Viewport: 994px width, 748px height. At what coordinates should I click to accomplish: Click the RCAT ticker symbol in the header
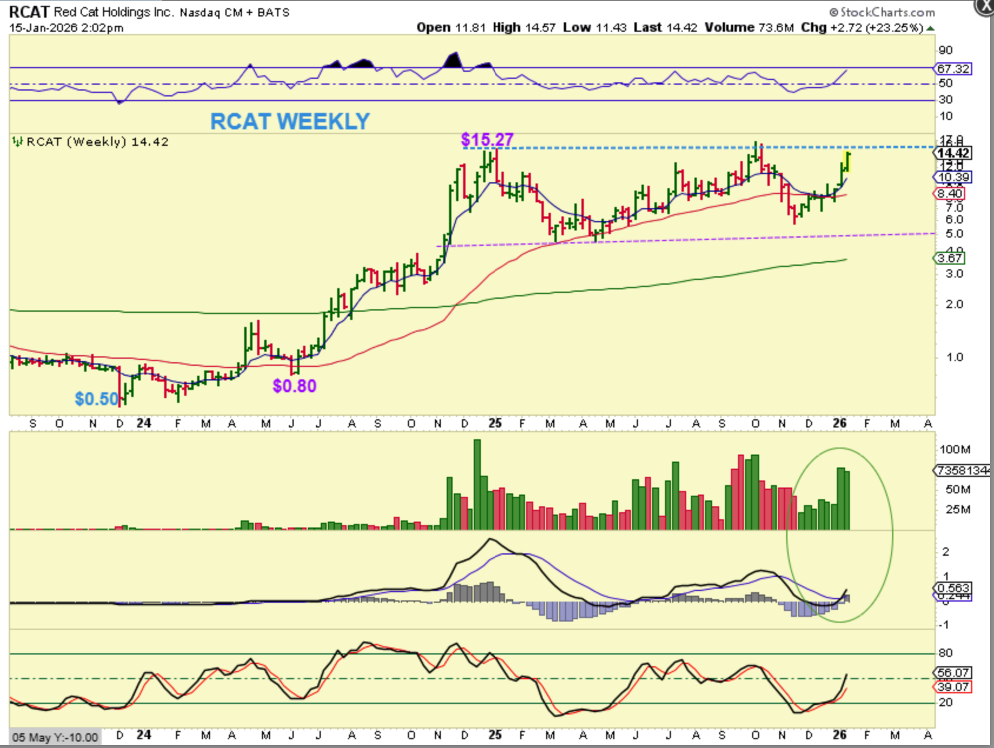click(29, 12)
